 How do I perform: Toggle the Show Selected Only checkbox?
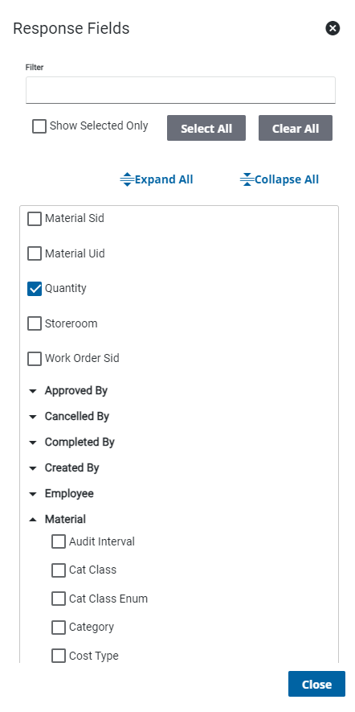(39, 126)
